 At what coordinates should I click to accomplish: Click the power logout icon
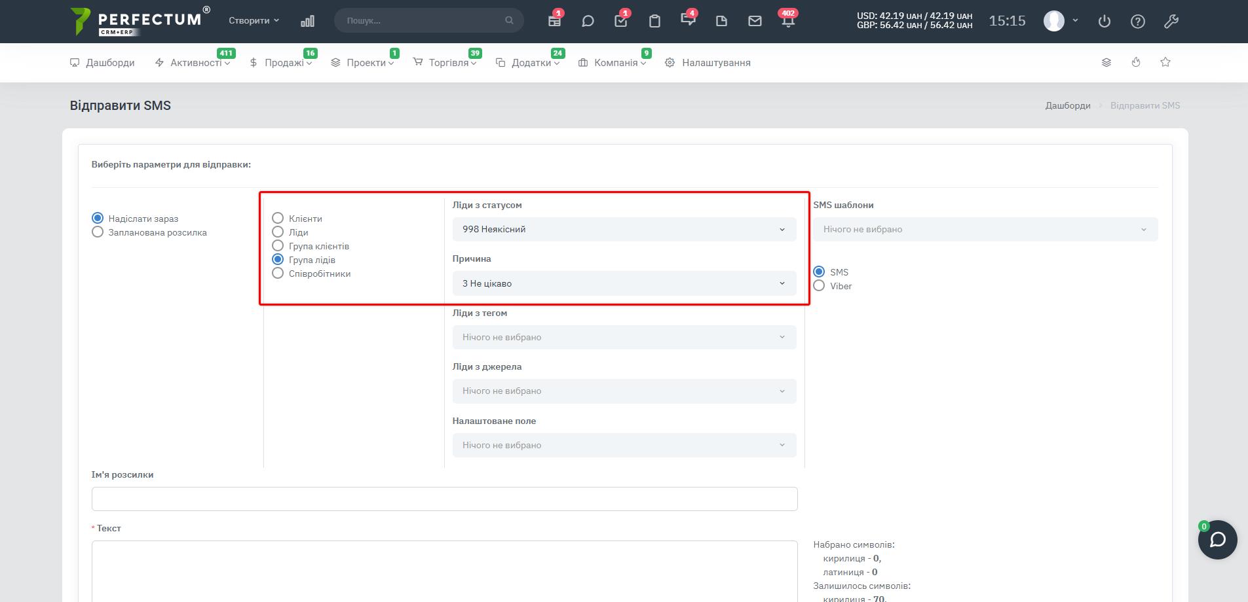[1105, 21]
